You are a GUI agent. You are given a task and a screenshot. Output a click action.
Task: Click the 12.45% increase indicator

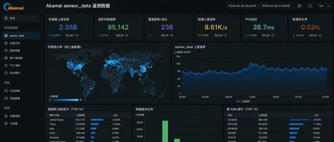tap(55, 35)
